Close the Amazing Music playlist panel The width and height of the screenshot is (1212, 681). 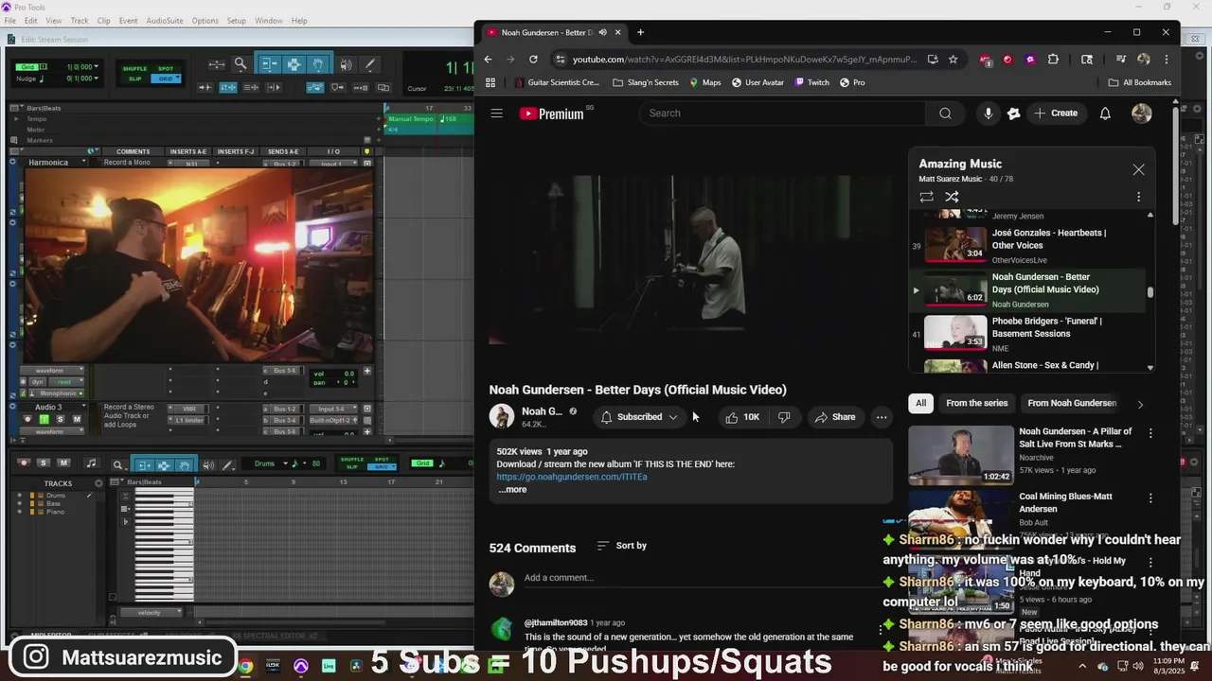(1138, 170)
